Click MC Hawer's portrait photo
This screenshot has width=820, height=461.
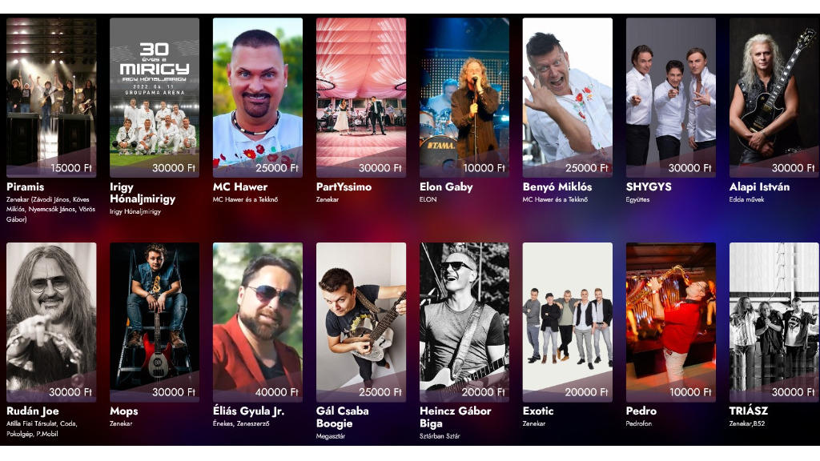(x=257, y=97)
